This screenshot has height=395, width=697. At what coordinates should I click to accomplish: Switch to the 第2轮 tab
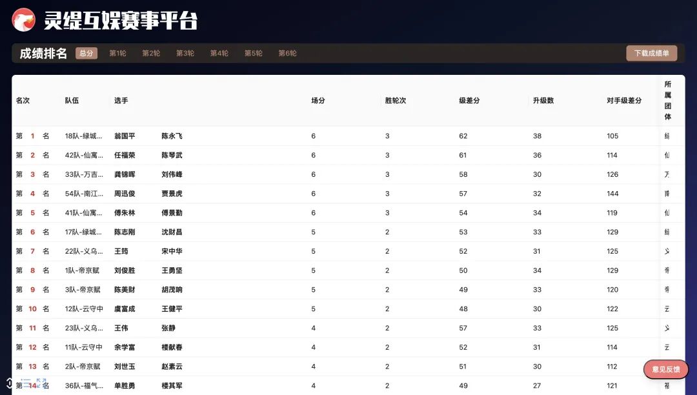pos(151,54)
